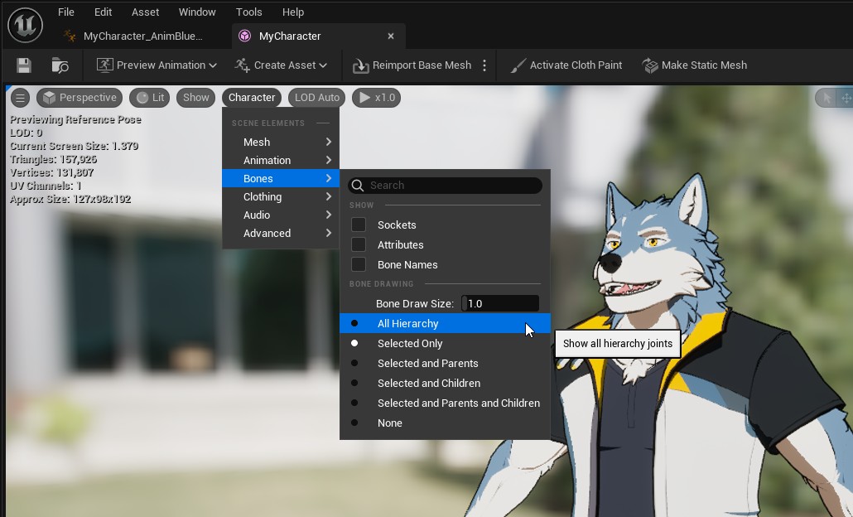Click the Browse in Content Browser icon

60,65
